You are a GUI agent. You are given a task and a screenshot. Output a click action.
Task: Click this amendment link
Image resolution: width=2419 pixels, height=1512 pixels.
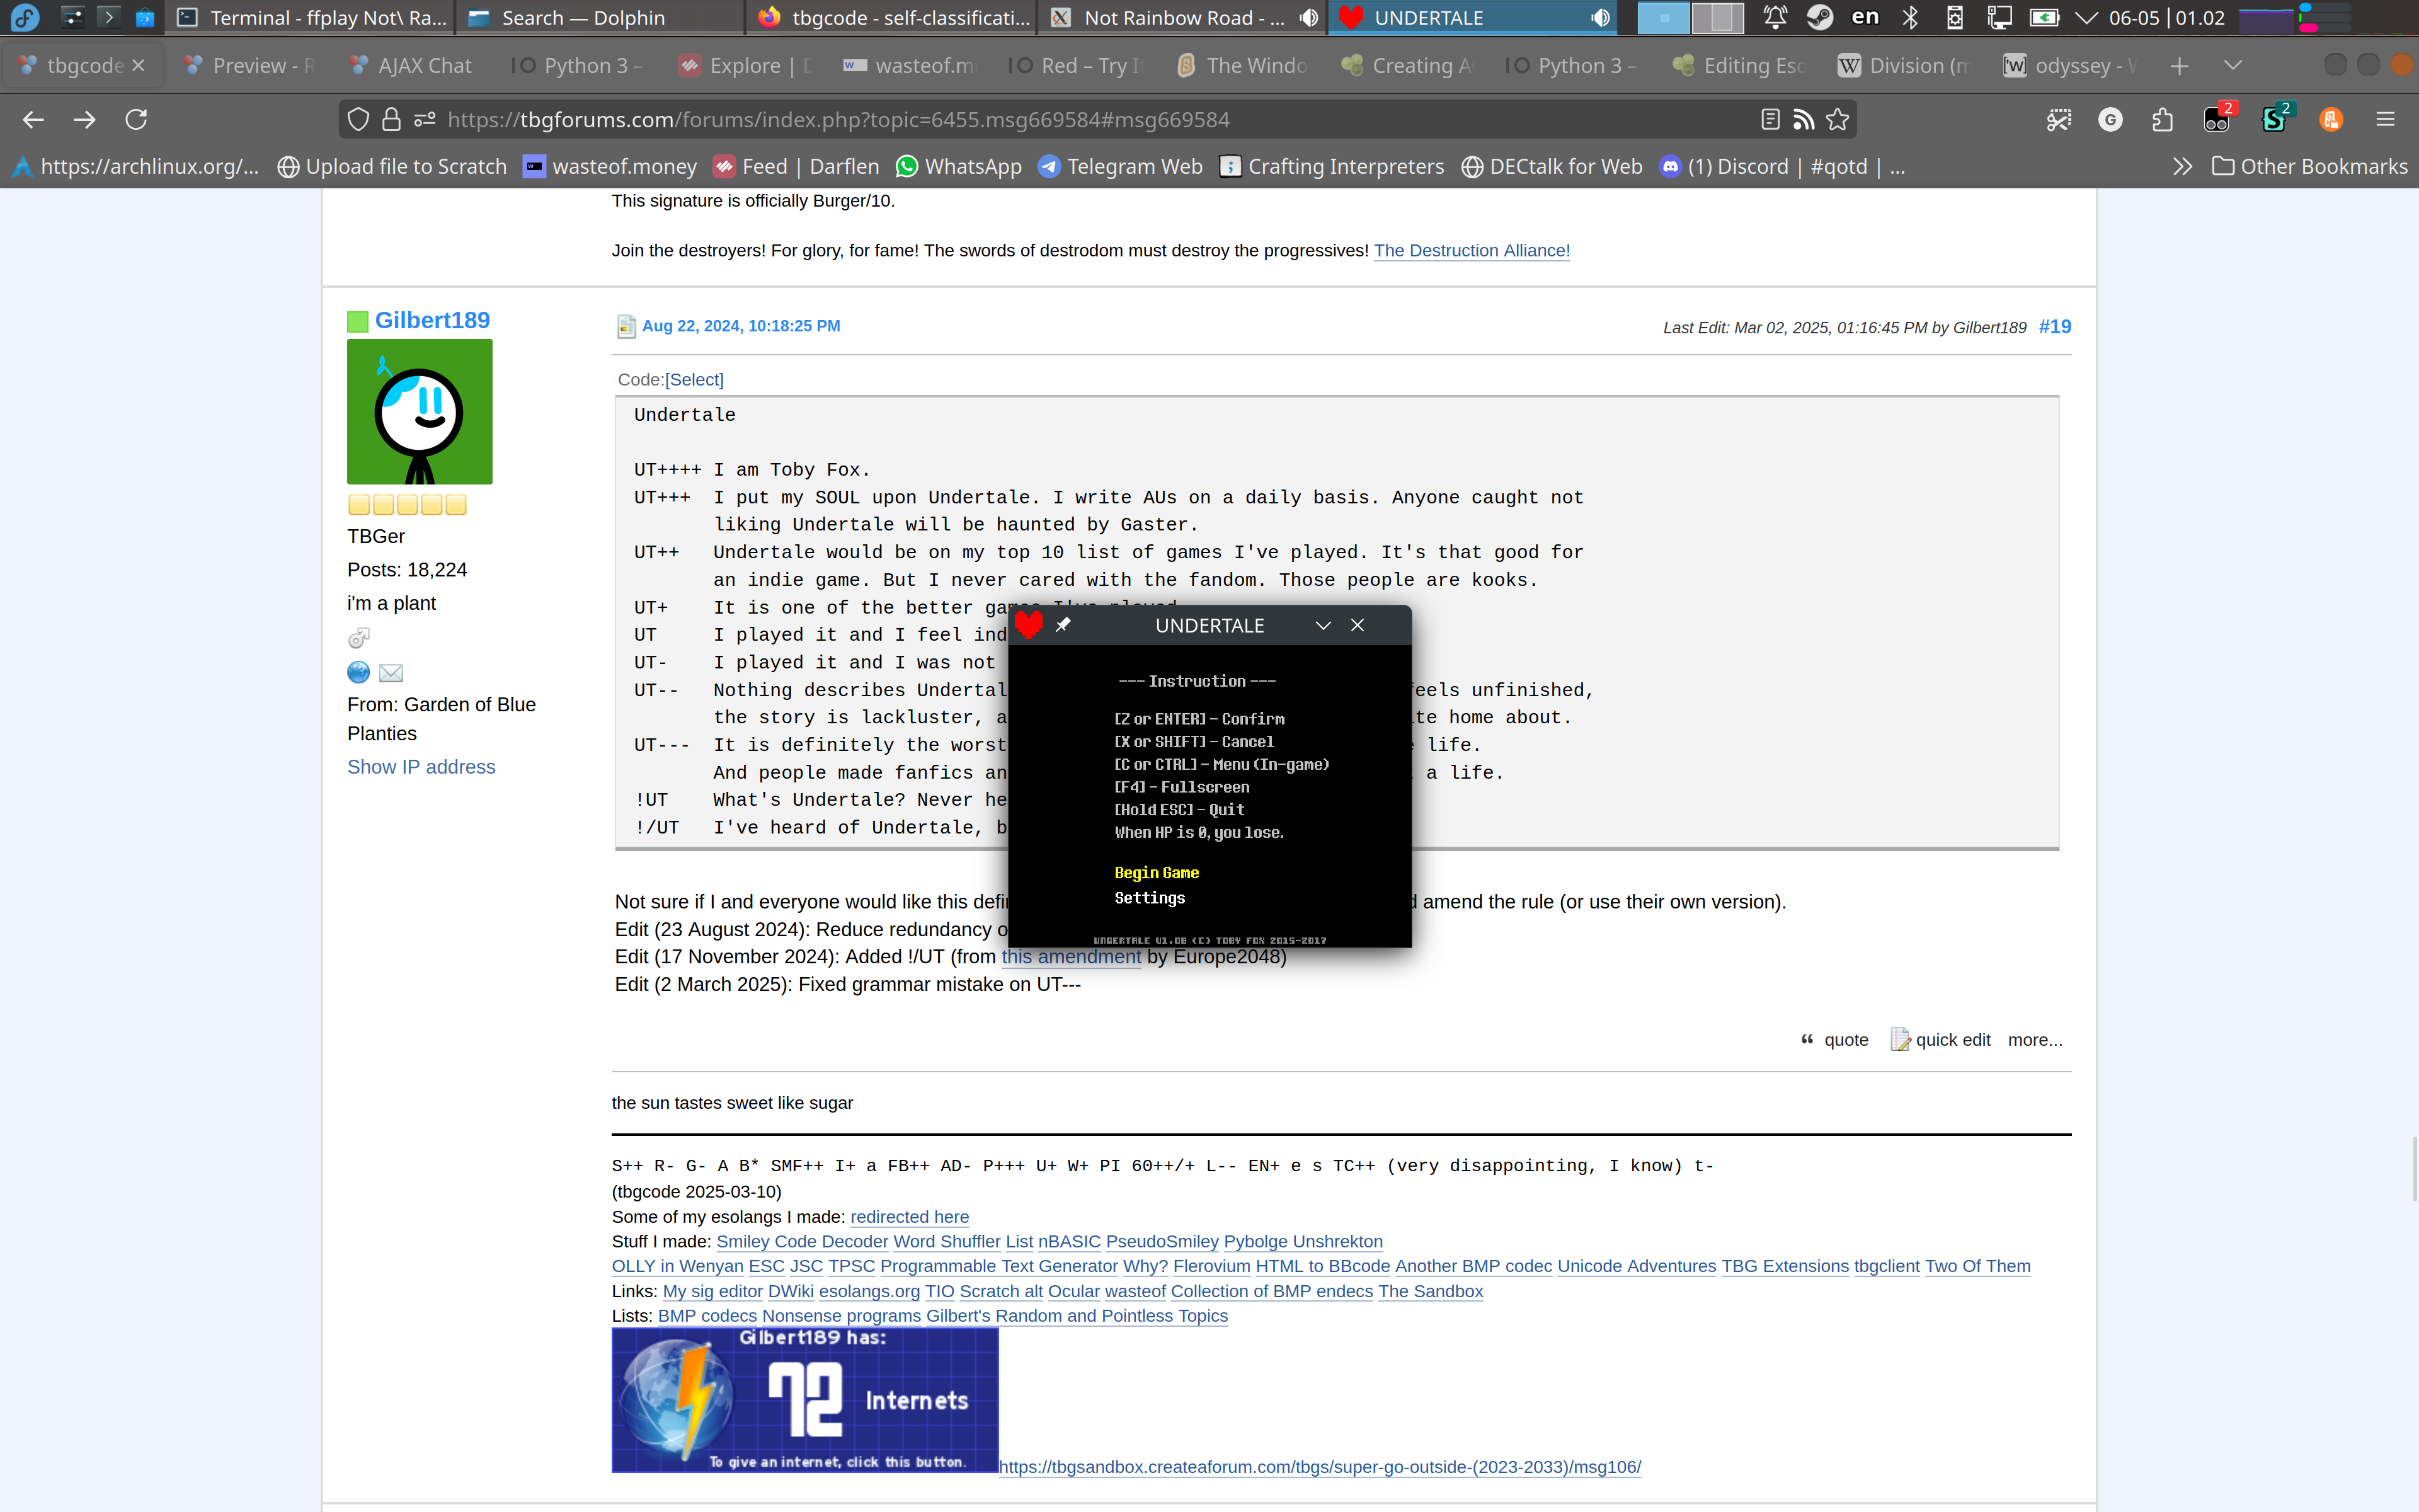click(1070, 957)
